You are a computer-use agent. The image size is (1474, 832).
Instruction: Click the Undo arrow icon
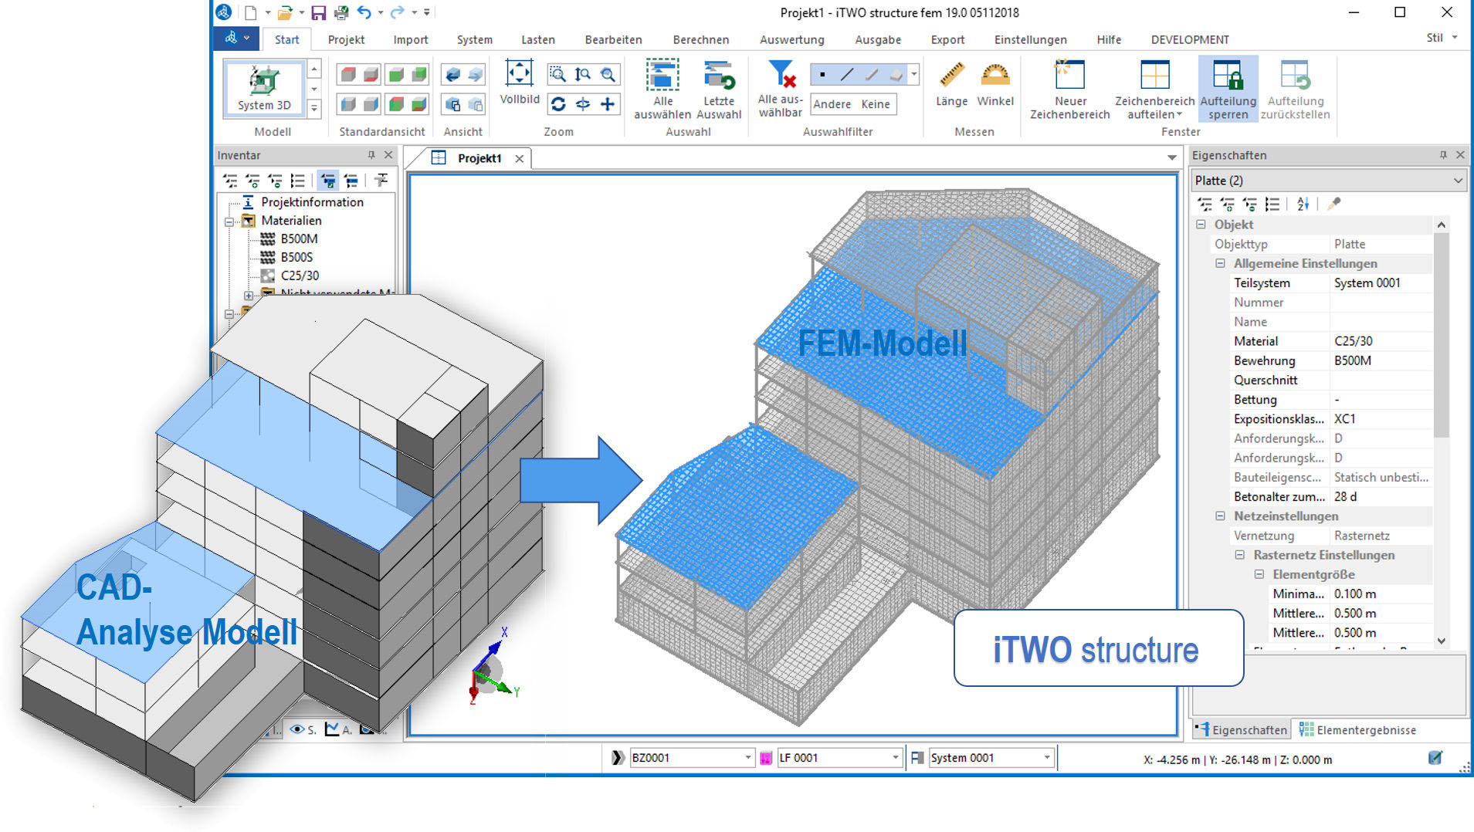(364, 12)
